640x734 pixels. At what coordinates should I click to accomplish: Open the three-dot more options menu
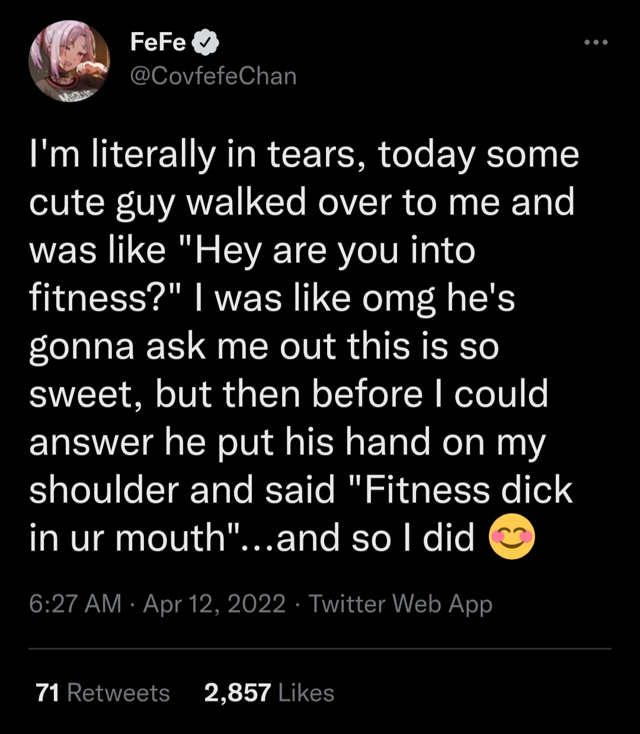(596, 43)
